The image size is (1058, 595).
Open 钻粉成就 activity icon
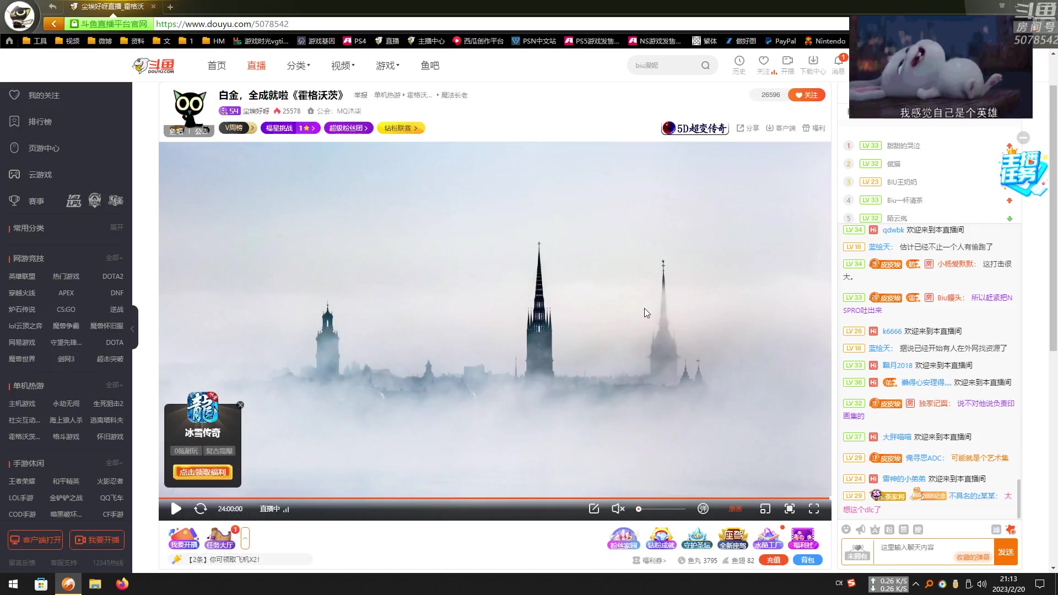(x=661, y=538)
